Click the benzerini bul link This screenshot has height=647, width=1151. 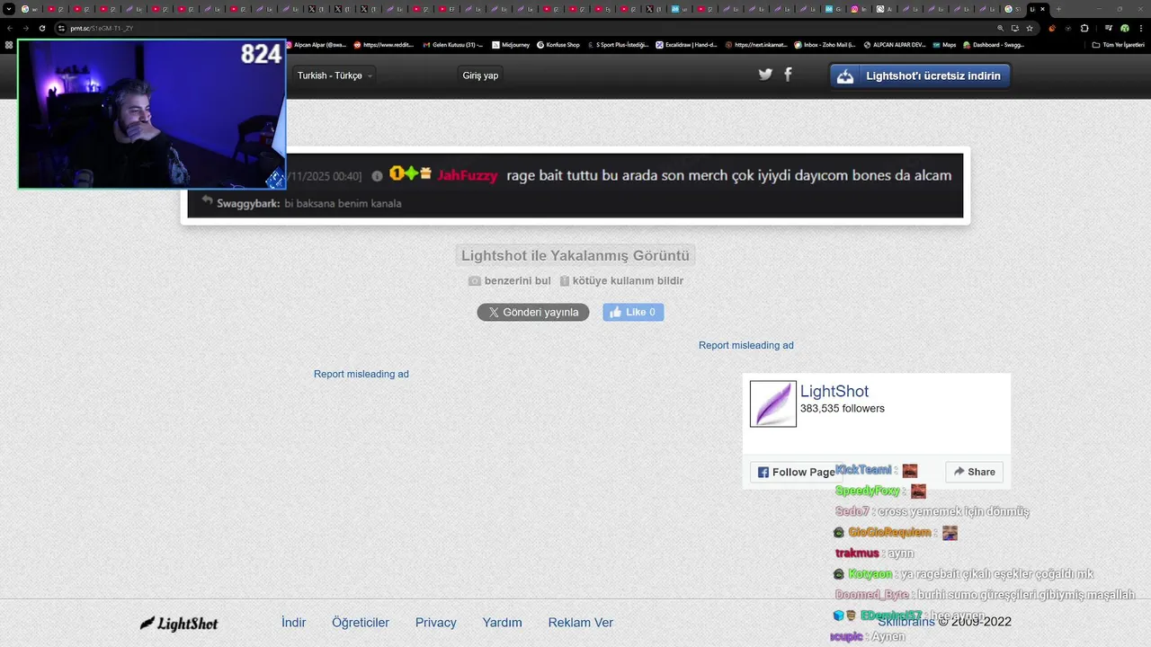point(517,281)
